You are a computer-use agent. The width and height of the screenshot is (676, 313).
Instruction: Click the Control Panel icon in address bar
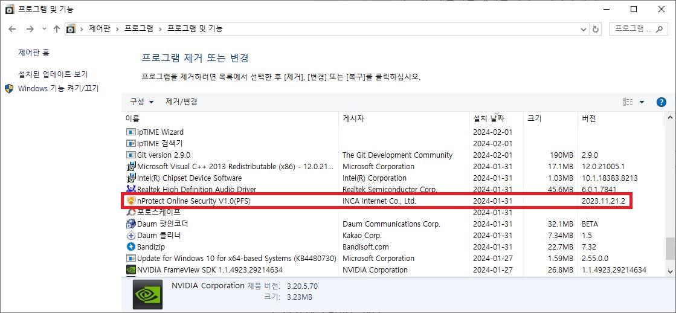(x=71, y=30)
